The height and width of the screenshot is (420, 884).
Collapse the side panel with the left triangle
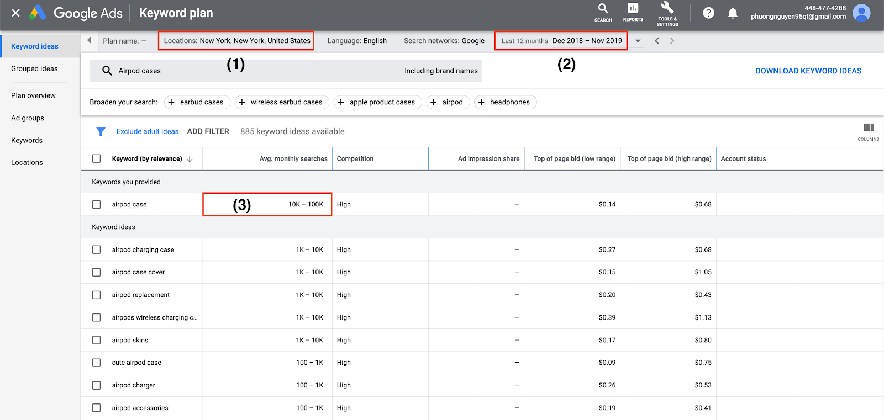click(x=90, y=40)
